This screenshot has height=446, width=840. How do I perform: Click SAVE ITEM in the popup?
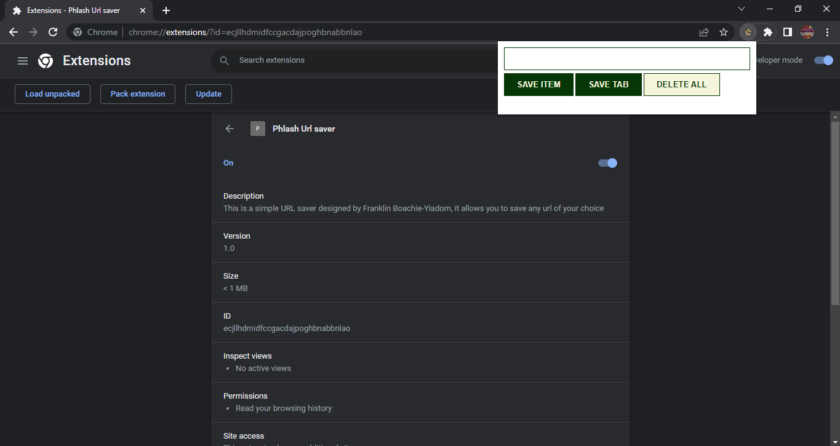coord(538,84)
